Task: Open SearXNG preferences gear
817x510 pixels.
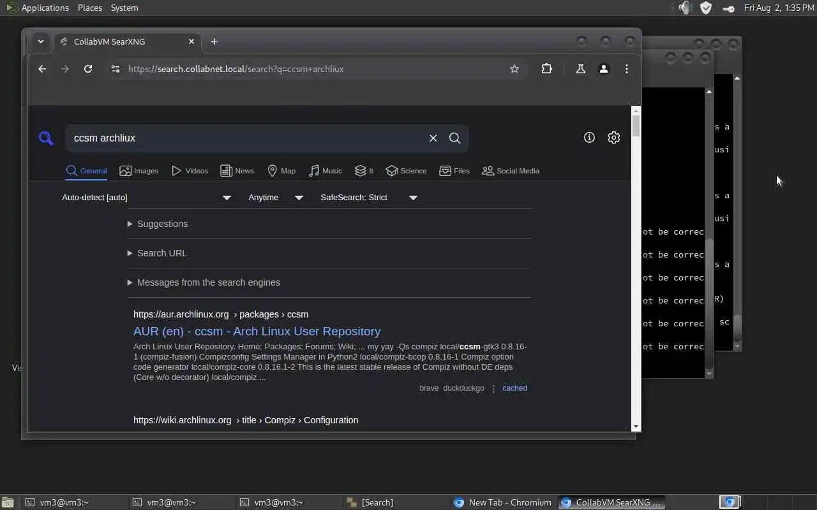Action: coord(614,138)
